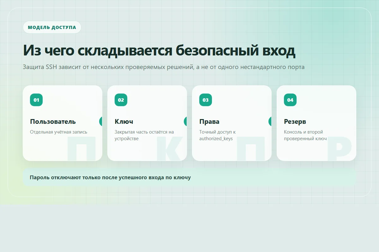Click the text Консоль и второй проверенный ключ
This screenshot has height=252, width=379.
pyautogui.click(x=305, y=135)
